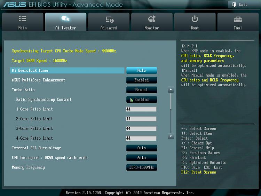Click the Version 2.10.1208 copyright footer
The height and width of the screenshot is (196, 261).
pos(130,193)
